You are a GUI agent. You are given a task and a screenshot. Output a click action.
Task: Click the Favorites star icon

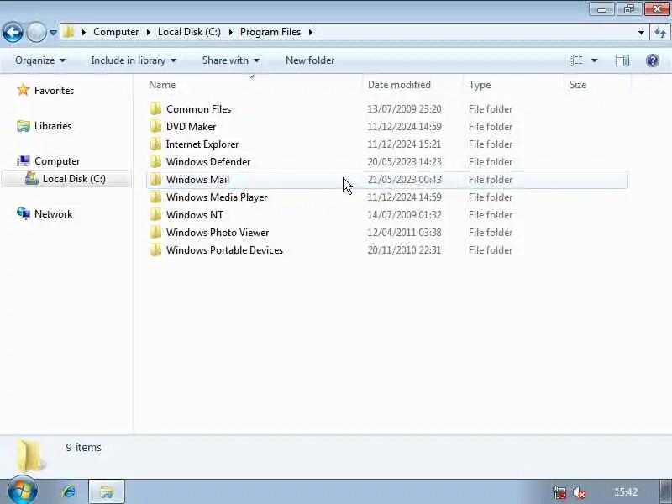(x=24, y=90)
